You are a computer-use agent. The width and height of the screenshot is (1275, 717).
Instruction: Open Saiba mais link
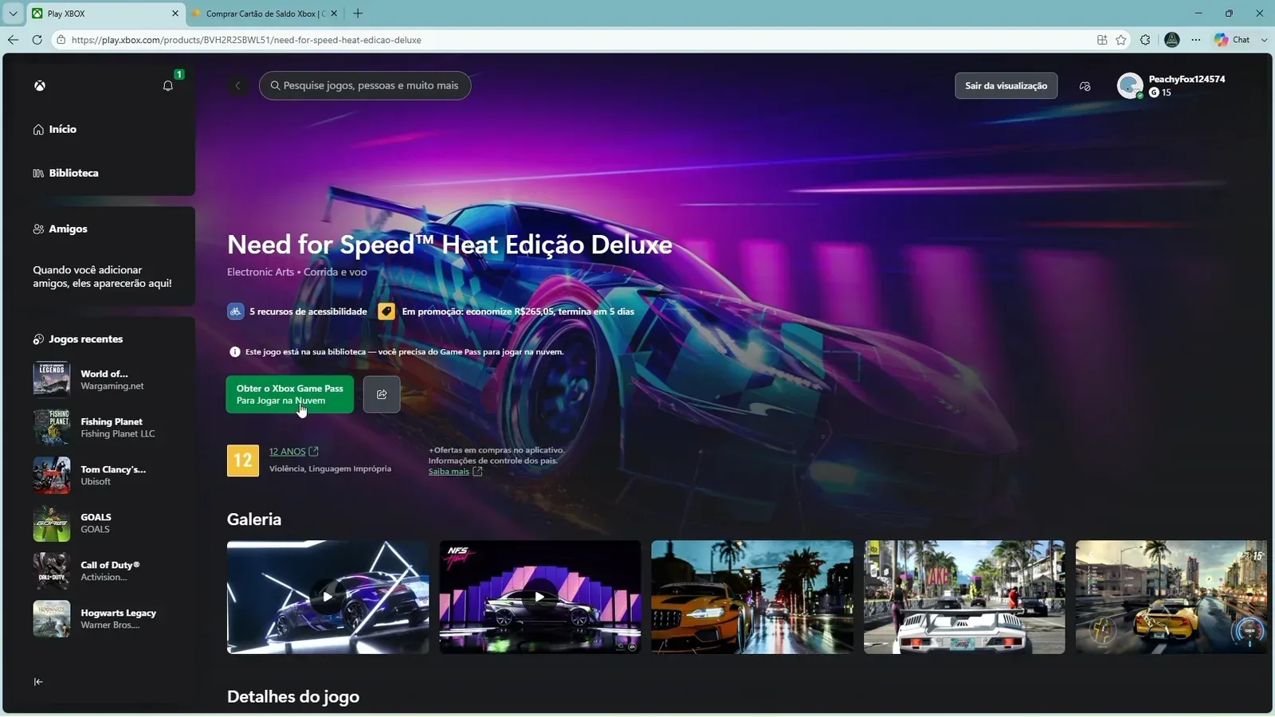[449, 472]
